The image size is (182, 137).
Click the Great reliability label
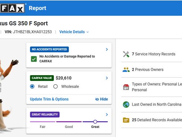pos(95,127)
